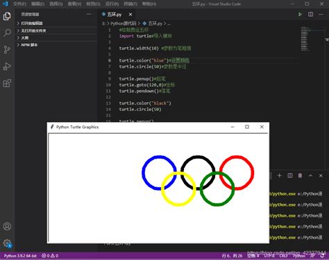Open the 转到(G) menu

(93, 4)
